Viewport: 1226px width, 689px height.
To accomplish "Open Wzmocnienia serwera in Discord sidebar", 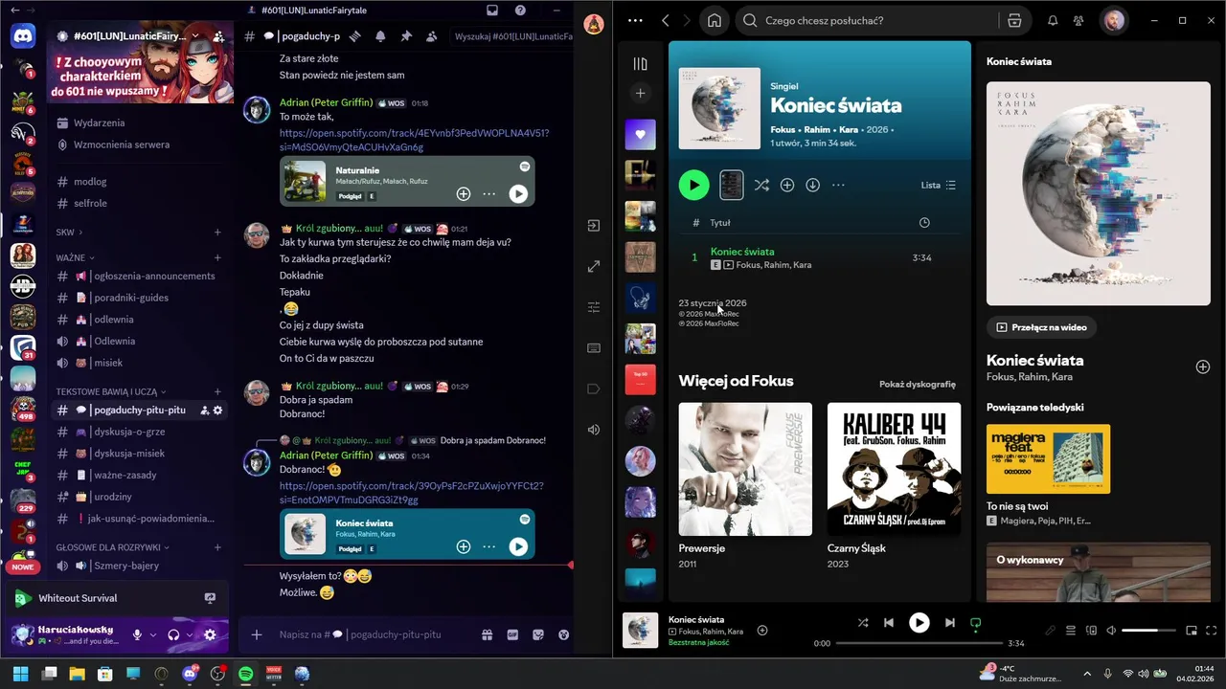I will click(139, 144).
